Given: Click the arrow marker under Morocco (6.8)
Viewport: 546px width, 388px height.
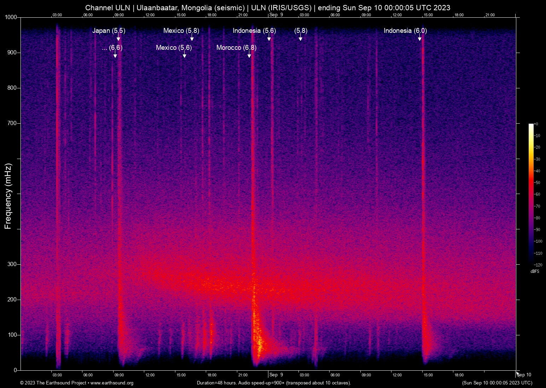Looking at the screenshot, I should coord(249,55).
